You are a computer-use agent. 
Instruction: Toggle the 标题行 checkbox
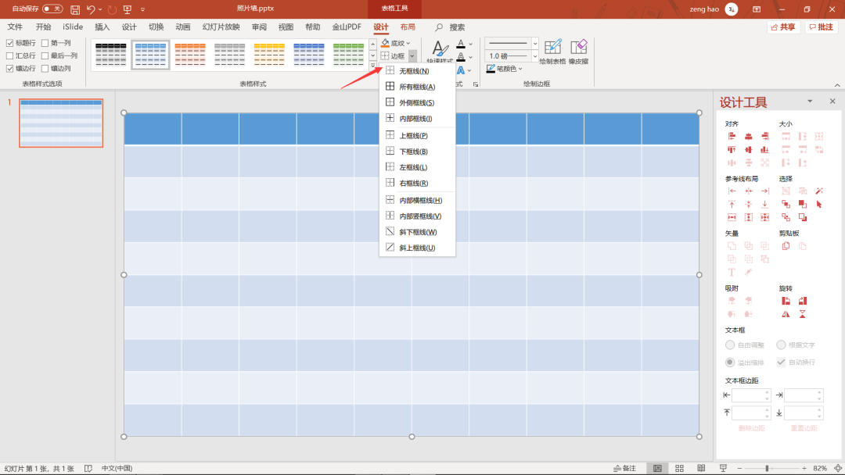point(9,43)
